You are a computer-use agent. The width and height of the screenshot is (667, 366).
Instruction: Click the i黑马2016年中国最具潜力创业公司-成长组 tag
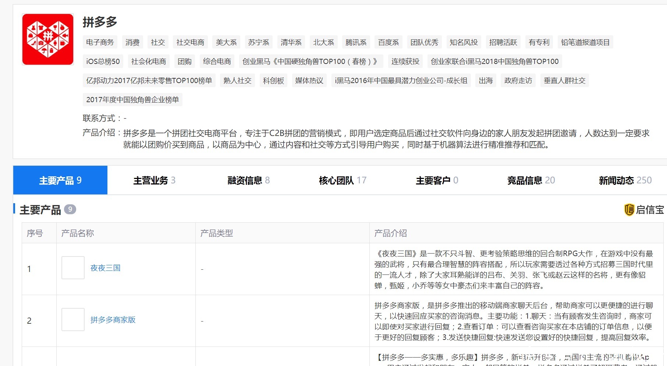coord(401,80)
